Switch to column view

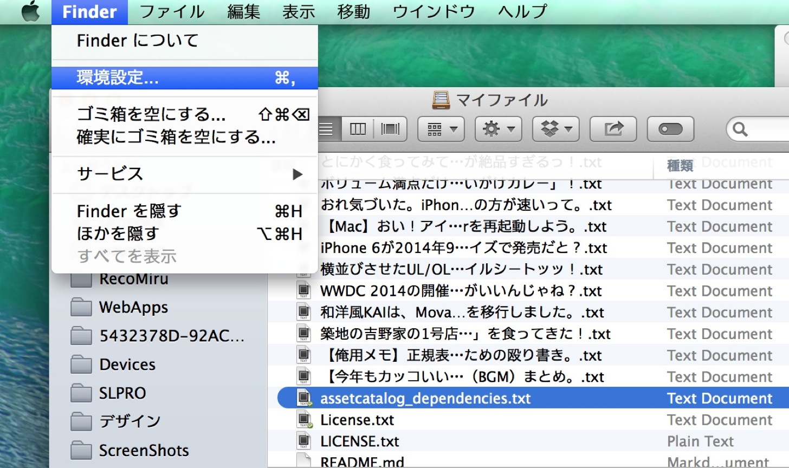pos(358,129)
